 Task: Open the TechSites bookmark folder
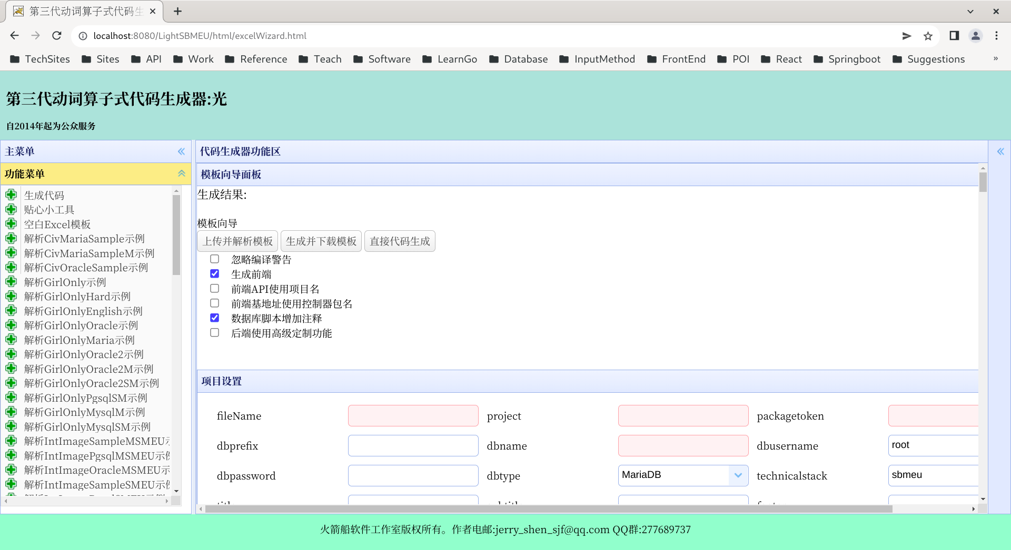point(40,59)
